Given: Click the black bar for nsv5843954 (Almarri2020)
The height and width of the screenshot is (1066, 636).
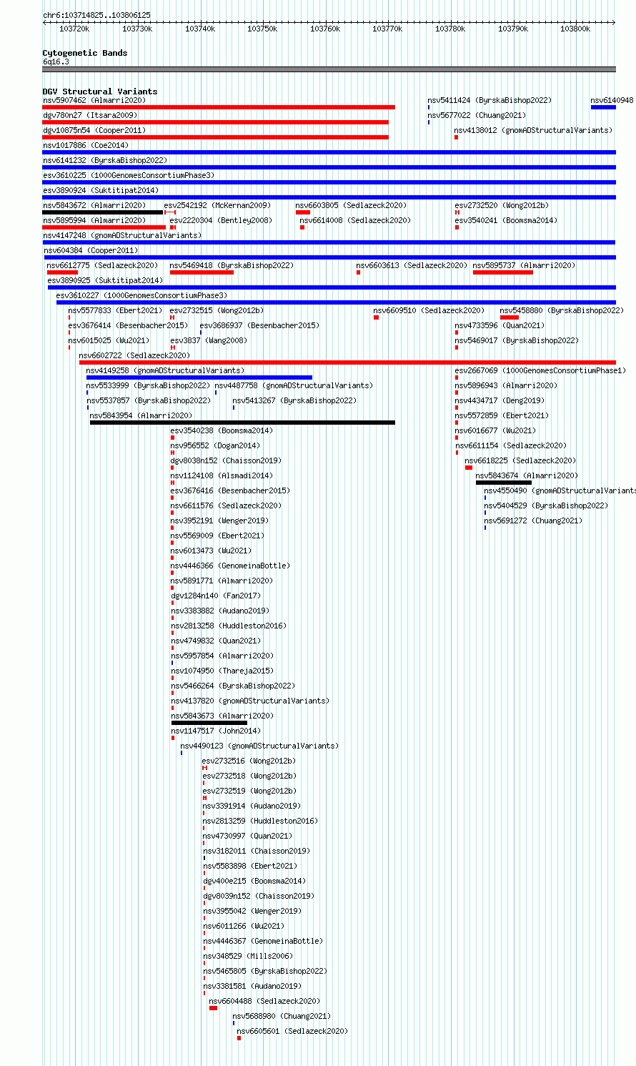Looking at the screenshot, I should point(242,423).
